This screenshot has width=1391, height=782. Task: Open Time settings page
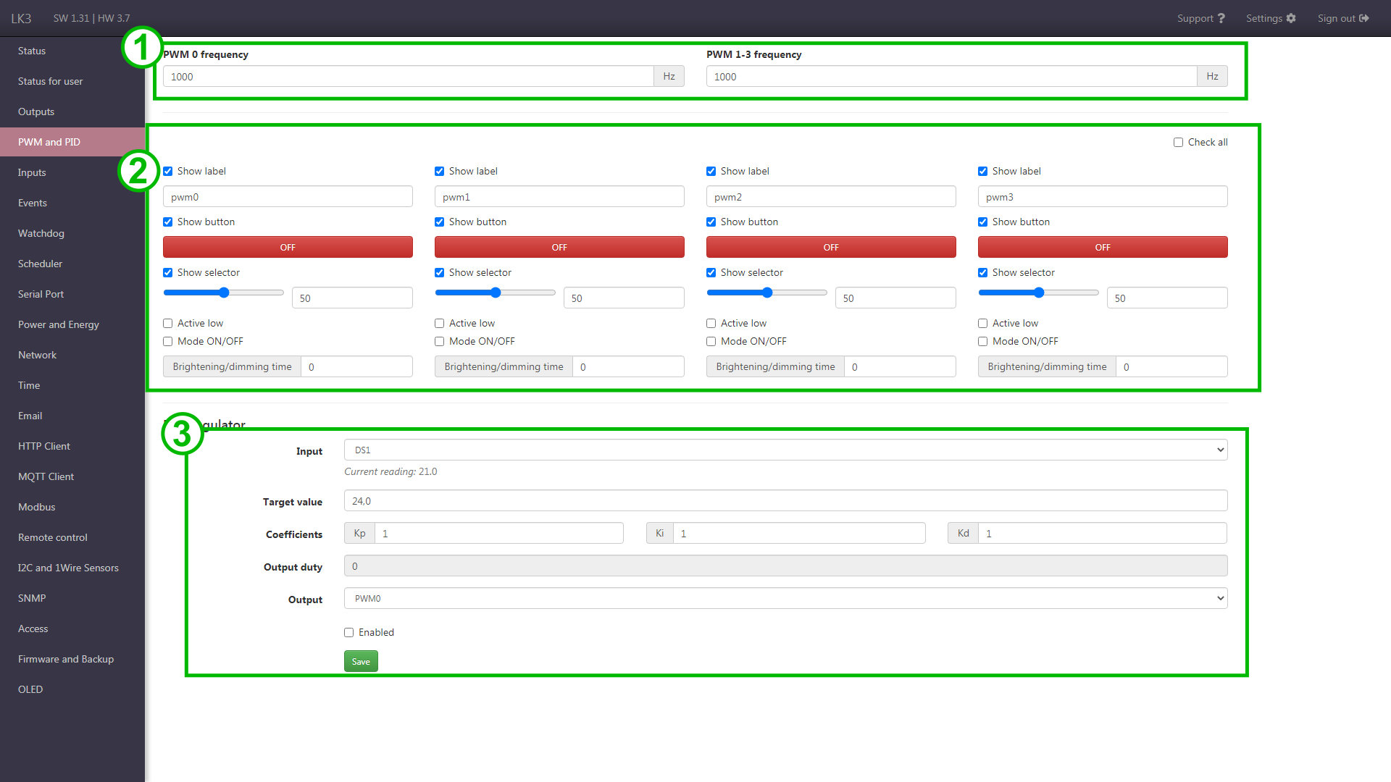tap(72, 385)
